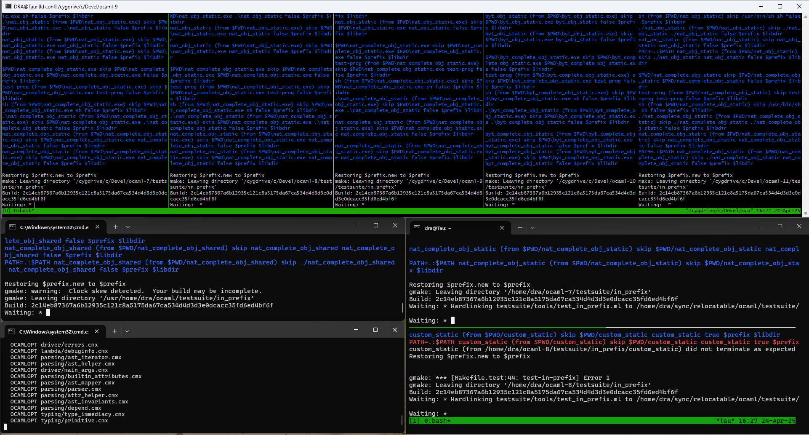Minimize the upper-left cmd terminal window
This screenshot has height=435, width=809.
[357, 225]
